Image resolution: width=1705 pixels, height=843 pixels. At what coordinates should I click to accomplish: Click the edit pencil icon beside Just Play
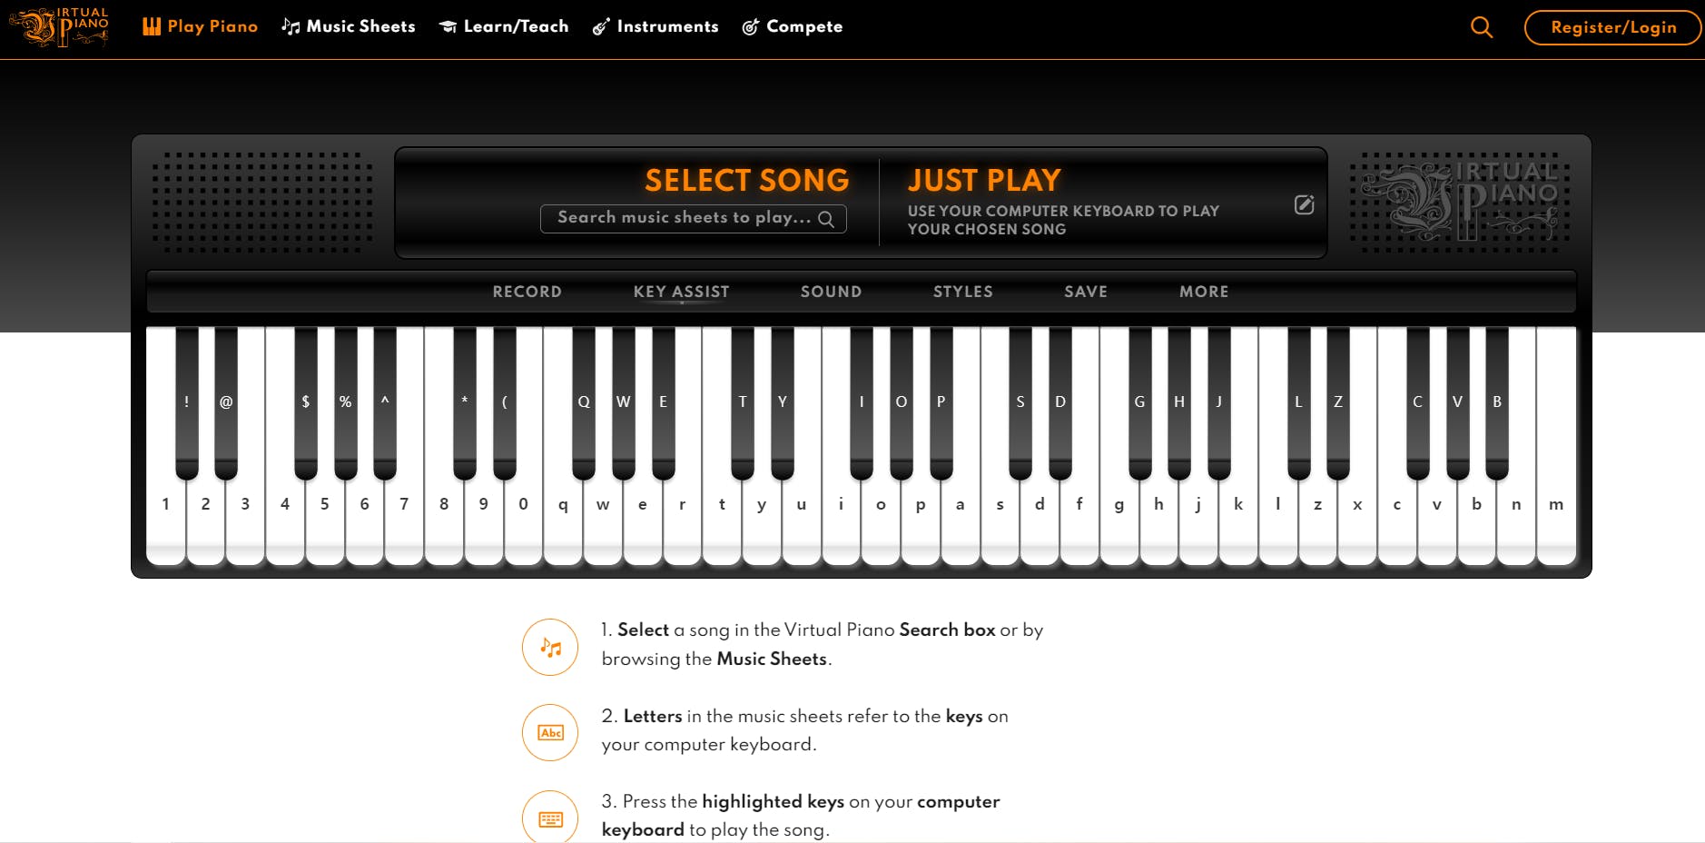(x=1304, y=205)
